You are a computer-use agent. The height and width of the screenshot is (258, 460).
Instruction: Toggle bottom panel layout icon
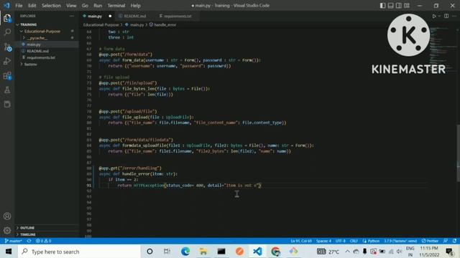[x=391, y=6]
